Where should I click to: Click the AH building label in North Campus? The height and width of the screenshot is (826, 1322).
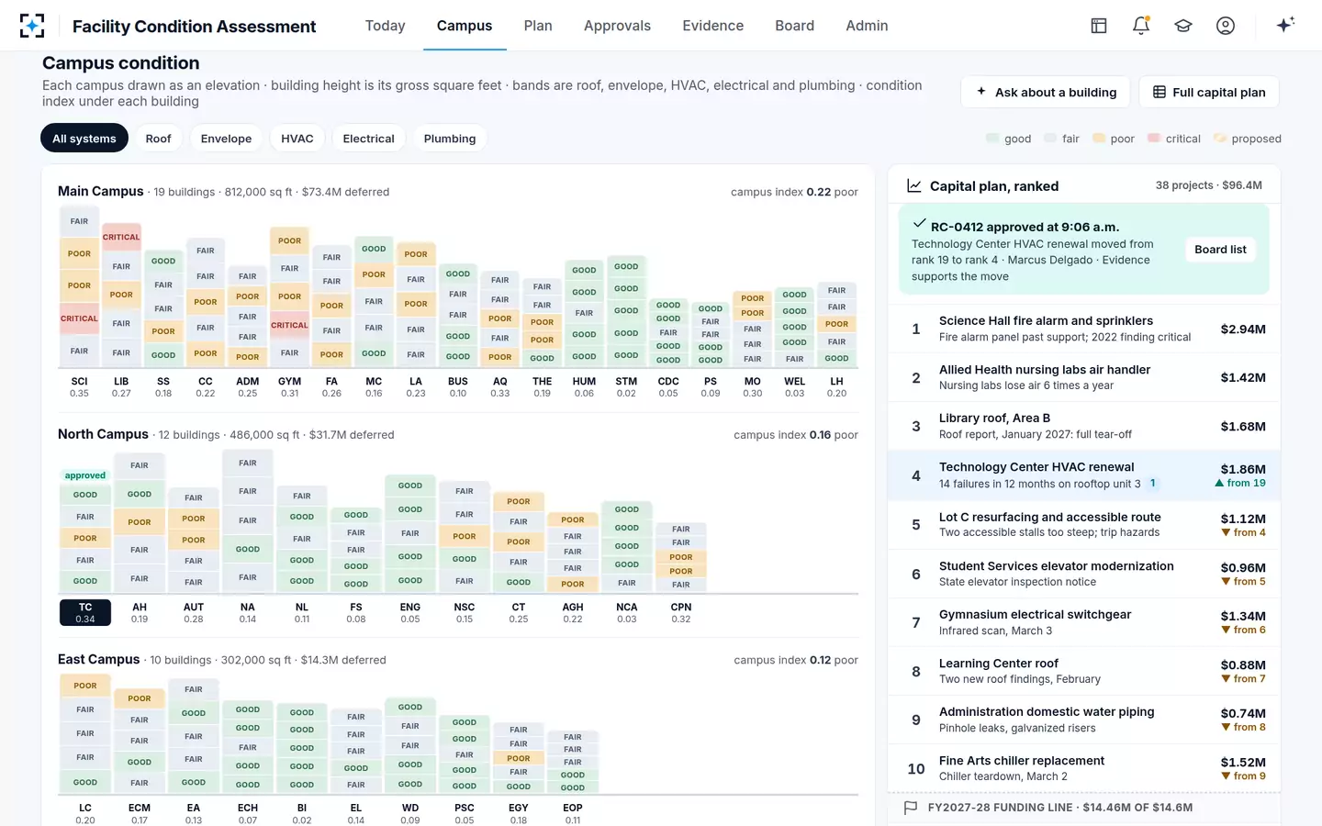click(140, 612)
